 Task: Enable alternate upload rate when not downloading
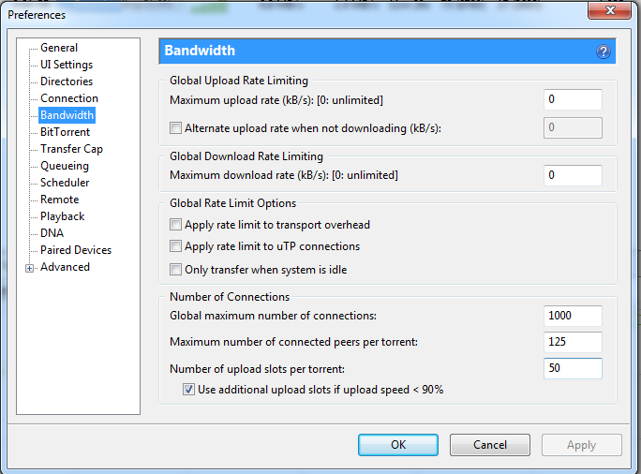(176, 128)
